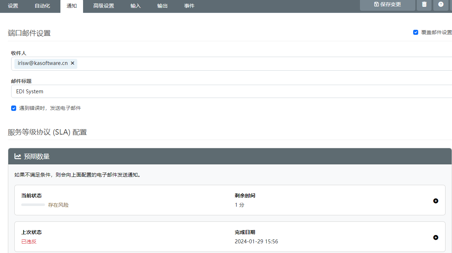
Task: Click the 1 分 remaining time value
Action: pos(239,205)
